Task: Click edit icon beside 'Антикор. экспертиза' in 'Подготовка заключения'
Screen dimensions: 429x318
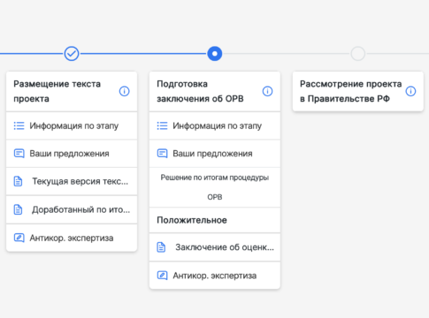Action: 162,276
